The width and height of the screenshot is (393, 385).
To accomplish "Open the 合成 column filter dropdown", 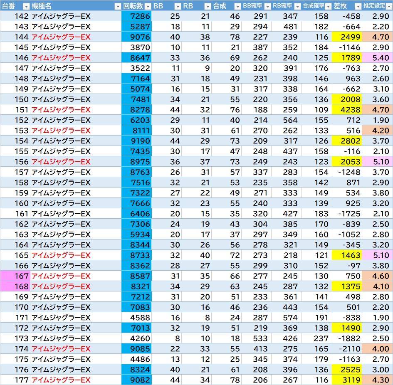I will click(237, 6).
